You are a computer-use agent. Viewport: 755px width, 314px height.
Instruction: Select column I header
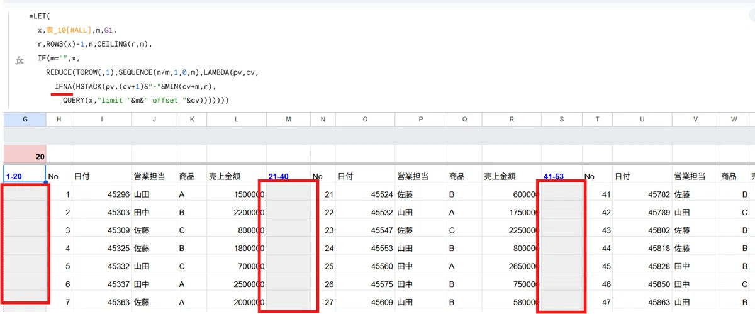[x=102, y=119]
